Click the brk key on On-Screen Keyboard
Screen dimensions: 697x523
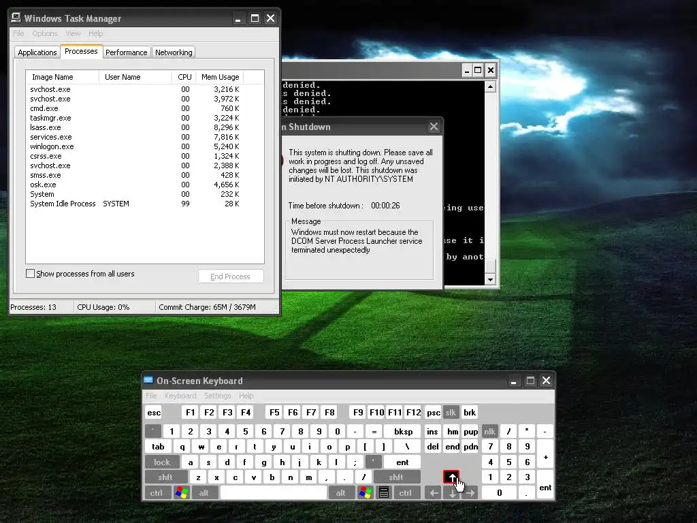(470, 412)
